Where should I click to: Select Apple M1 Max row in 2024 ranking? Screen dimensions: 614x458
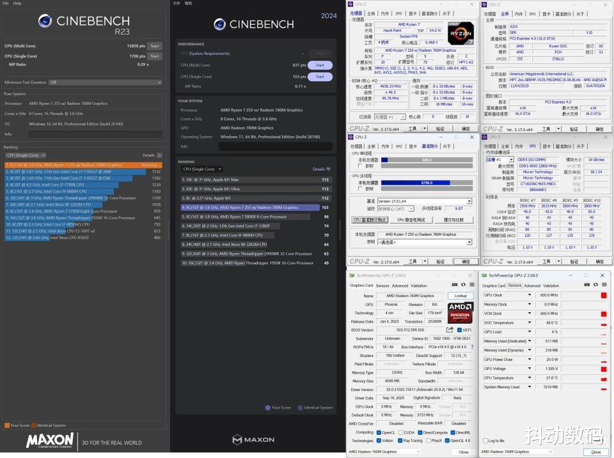[256, 180]
